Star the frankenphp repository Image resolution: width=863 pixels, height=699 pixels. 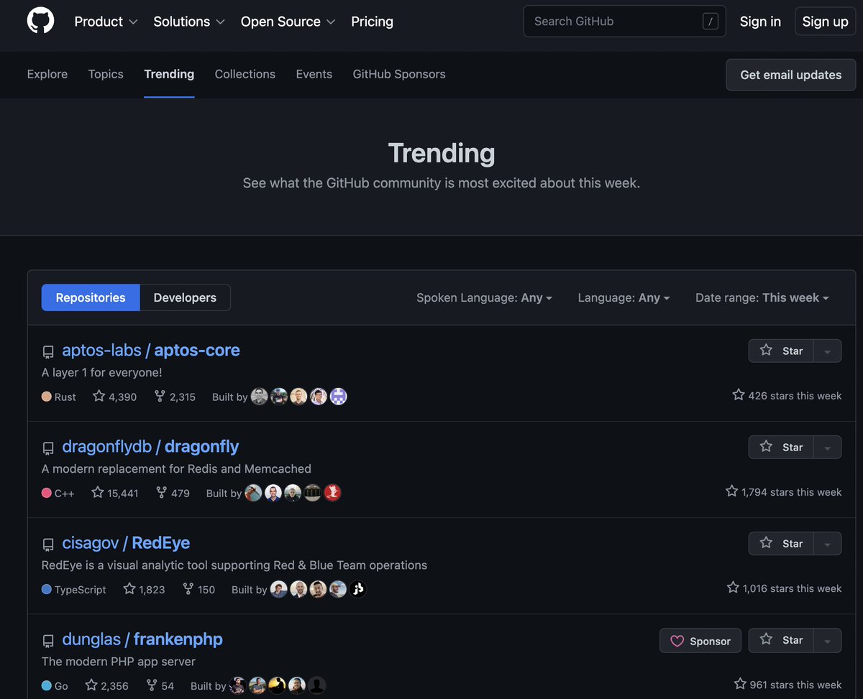781,640
